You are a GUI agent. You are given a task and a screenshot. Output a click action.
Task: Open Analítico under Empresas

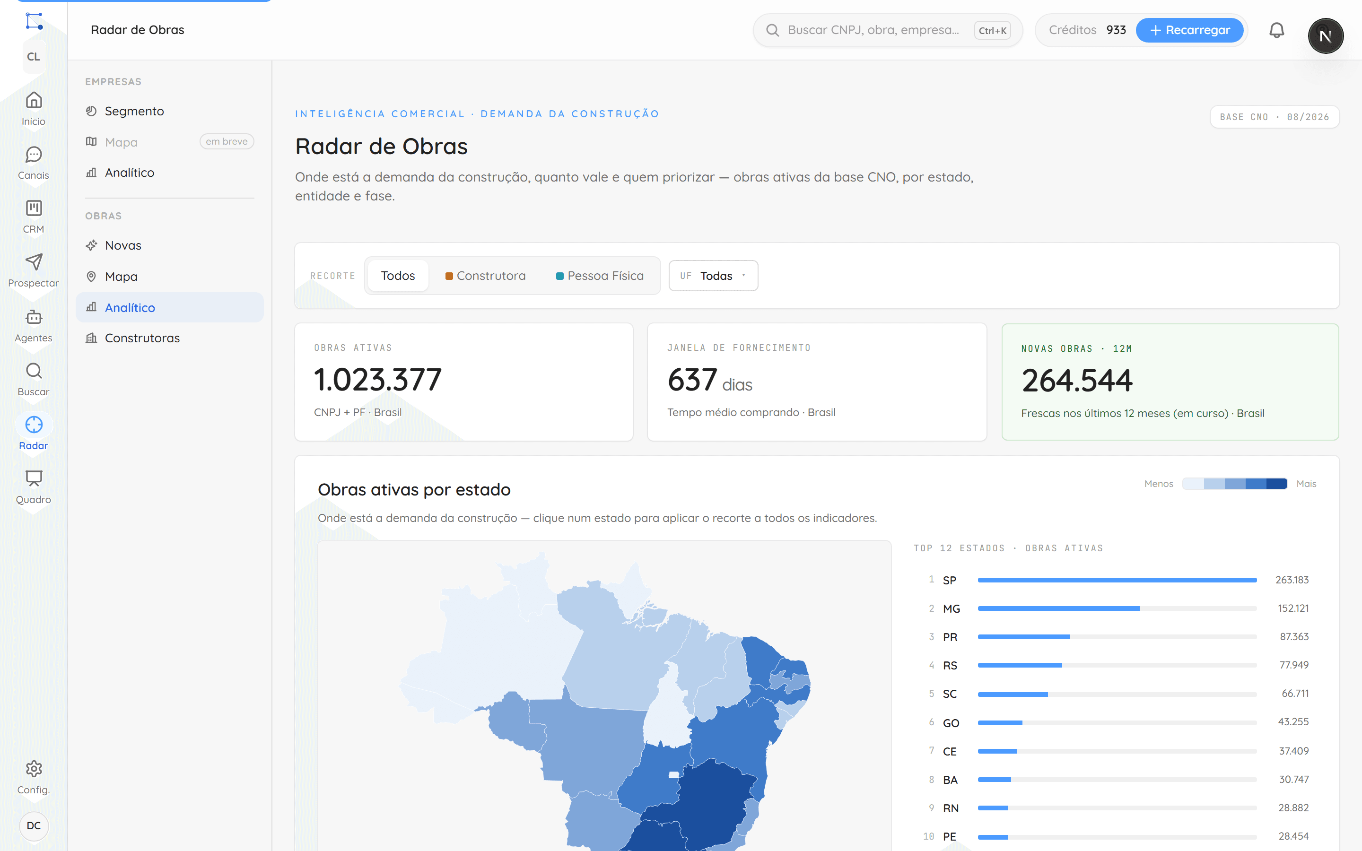point(169,172)
